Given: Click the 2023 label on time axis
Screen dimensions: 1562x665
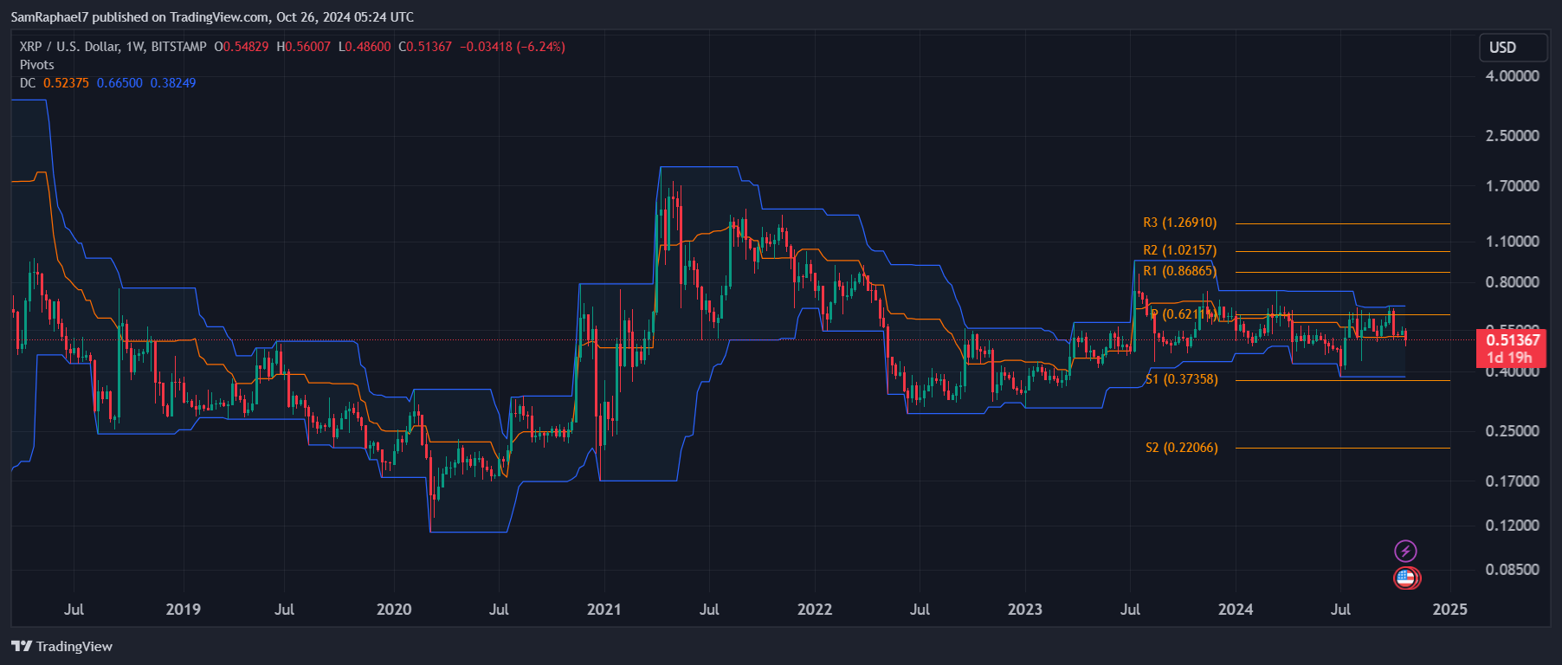Looking at the screenshot, I should 1025,610.
